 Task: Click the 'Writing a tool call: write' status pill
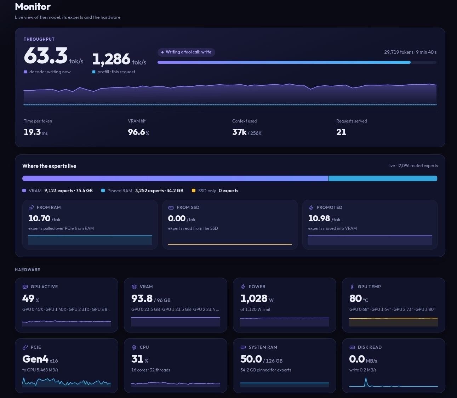click(x=186, y=52)
